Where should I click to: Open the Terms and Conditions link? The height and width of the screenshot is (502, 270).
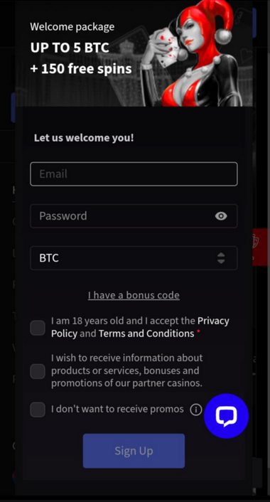click(146, 333)
